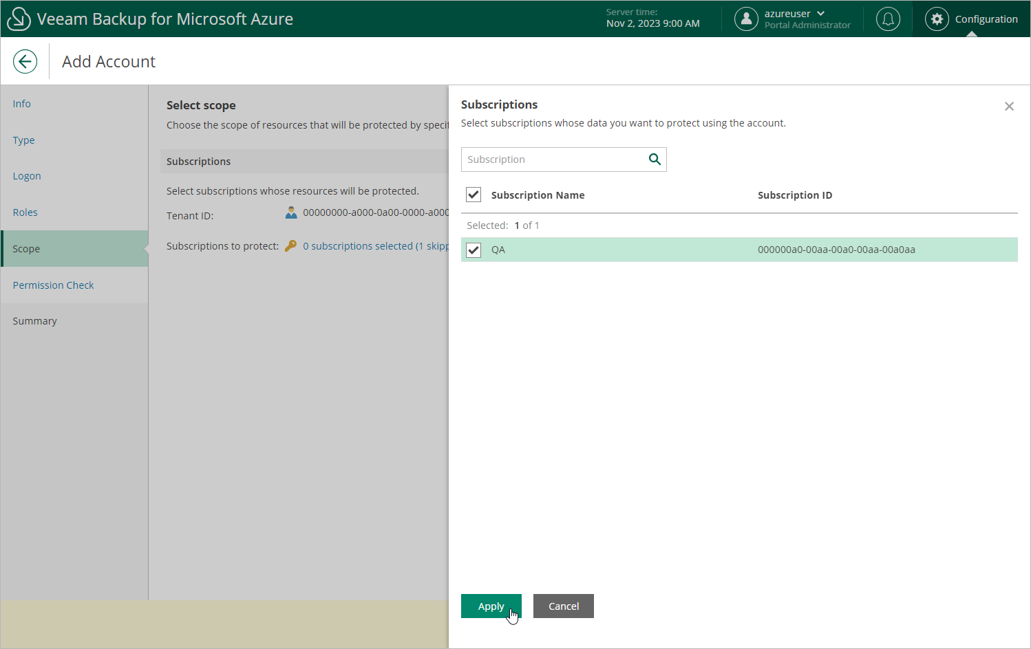Sort by Subscription ID column
1031x649 pixels.
pyautogui.click(x=795, y=195)
